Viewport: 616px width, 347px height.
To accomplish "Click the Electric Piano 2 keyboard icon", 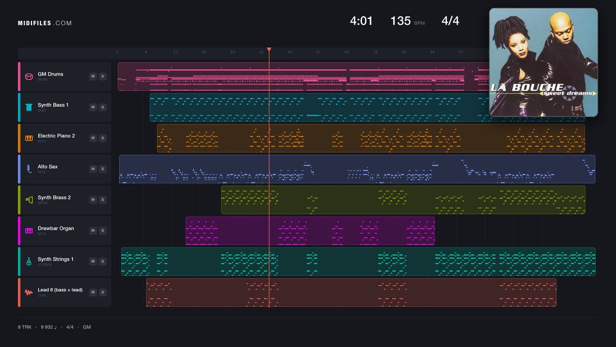I will [x=29, y=138].
